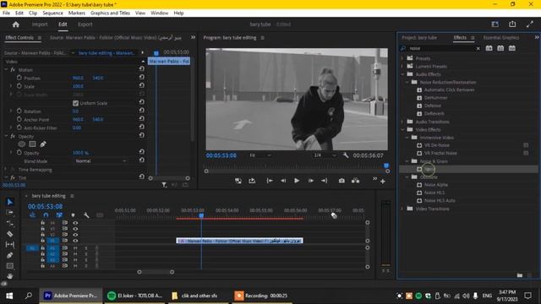
Task: Open the comparison view button
Action: [355, 181]
